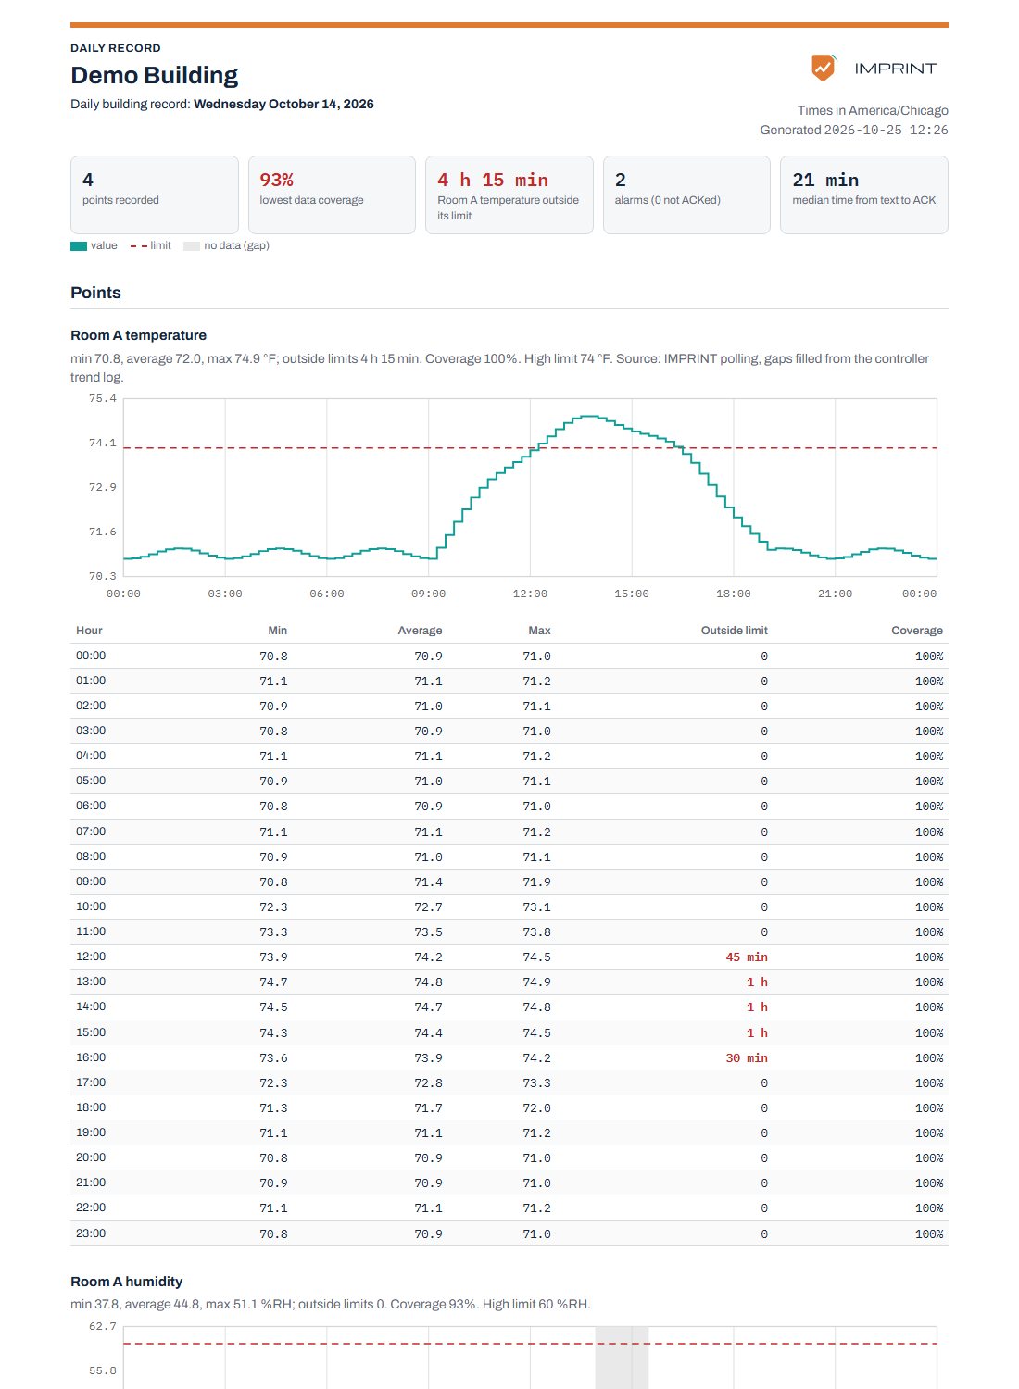1019x1389 pixels.
Task: Click the '74.1' temperature chart axis label
Action: click(102, 444)
